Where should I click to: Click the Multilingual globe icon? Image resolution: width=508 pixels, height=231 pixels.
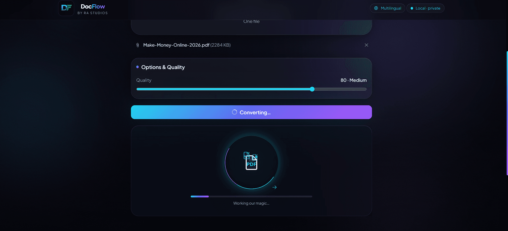(x=376, y=8)
